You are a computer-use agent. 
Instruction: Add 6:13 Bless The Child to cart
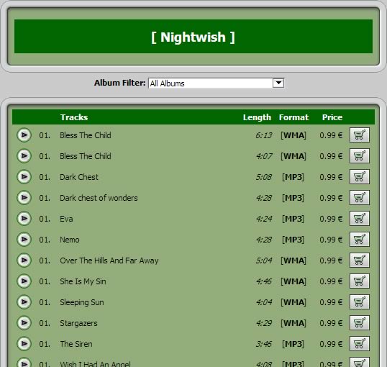360,135
